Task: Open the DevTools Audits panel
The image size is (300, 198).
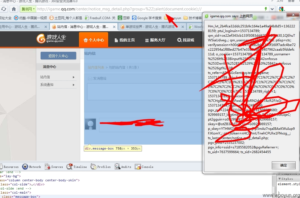Action: point(123,167)
